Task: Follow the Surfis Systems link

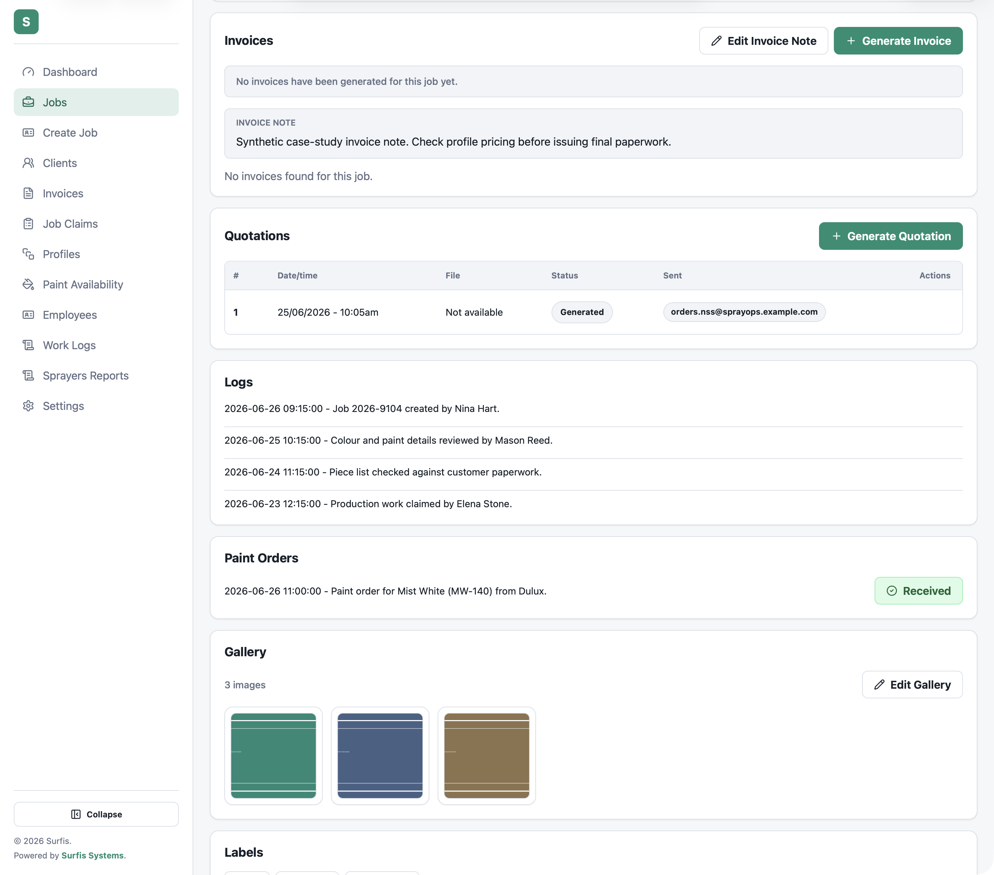Action: pyautogui.click(x=92, y=856)
